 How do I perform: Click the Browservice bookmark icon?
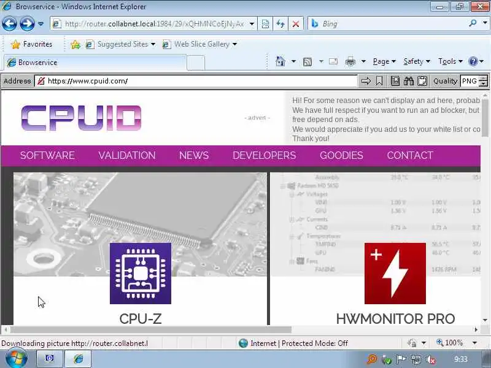pyautogui.click(x=379, y=81)
